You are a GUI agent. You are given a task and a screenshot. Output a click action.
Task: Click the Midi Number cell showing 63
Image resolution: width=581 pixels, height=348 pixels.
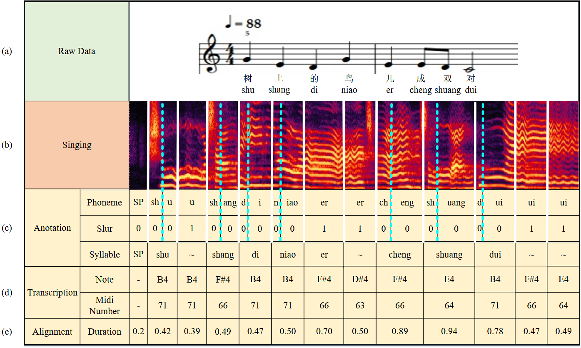click(x=360, y=305)
